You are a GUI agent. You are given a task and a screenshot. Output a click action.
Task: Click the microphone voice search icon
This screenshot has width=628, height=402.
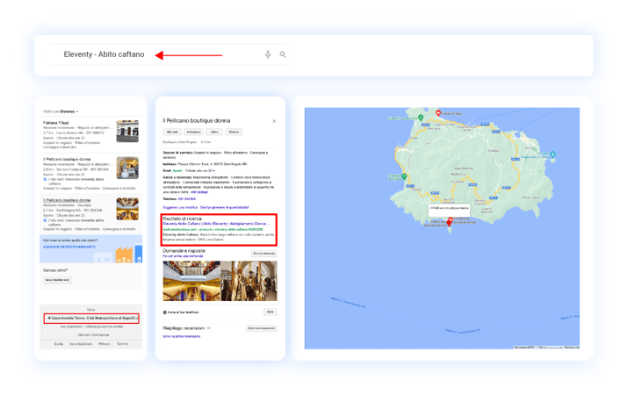268,54
